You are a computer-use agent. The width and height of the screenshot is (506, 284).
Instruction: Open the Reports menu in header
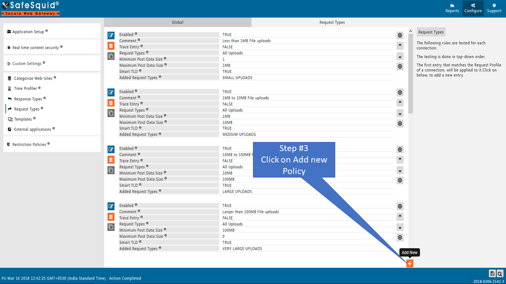point(452,8)
